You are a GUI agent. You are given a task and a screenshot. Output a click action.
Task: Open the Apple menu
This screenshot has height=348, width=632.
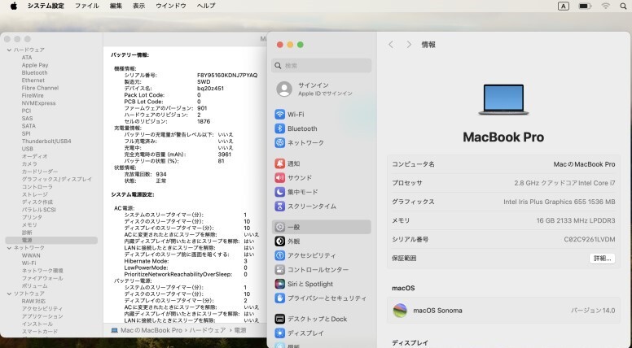tap(13, 6)
